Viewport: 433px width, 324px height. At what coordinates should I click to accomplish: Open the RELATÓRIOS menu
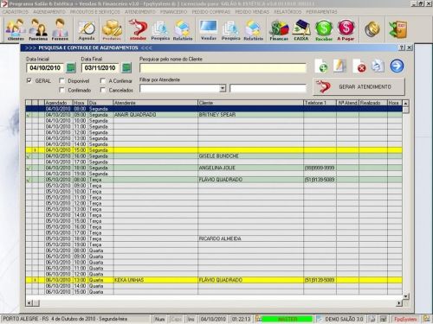click(x=288, y=12)
